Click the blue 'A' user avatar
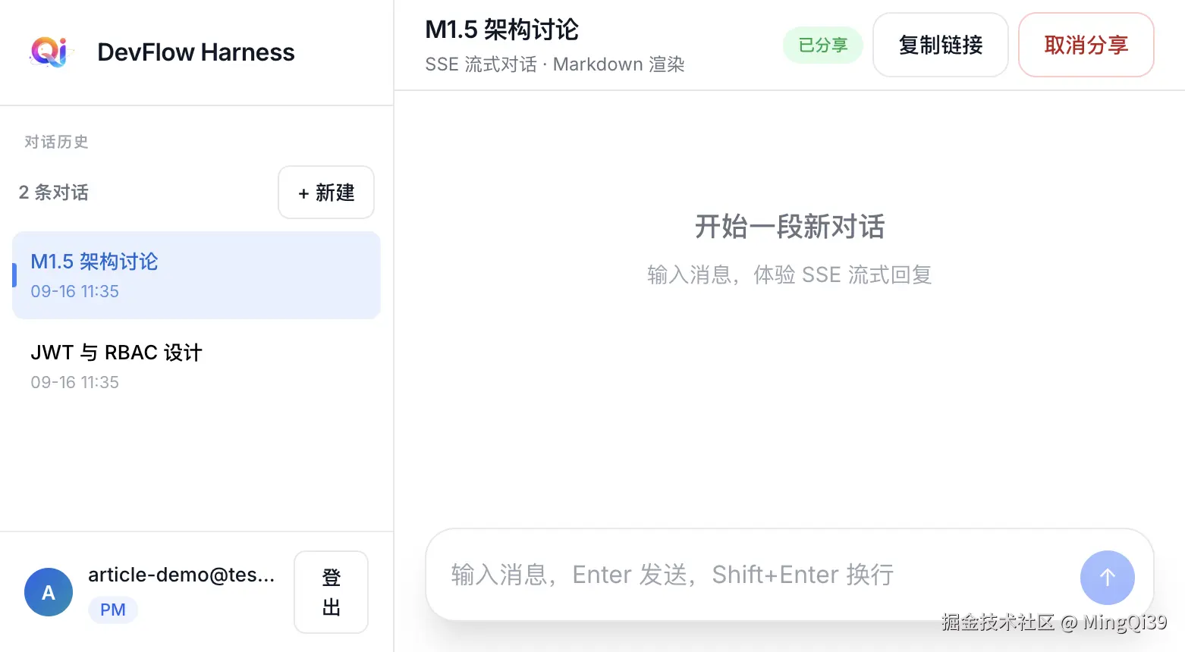This screenshot has width=1185, height=652. (49, 592)
